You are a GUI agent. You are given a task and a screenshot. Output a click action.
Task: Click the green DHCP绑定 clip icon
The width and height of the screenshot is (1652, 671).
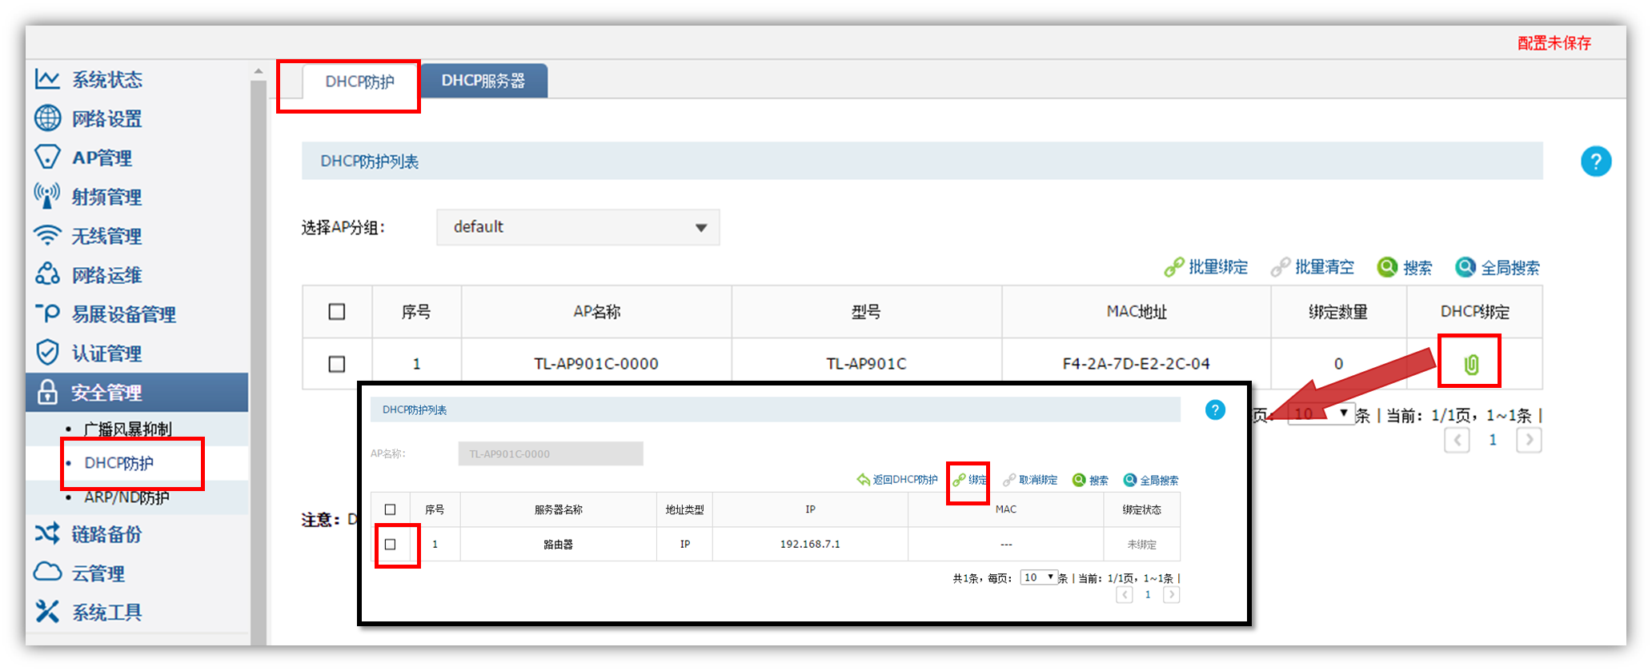[x=1471, y=365]
